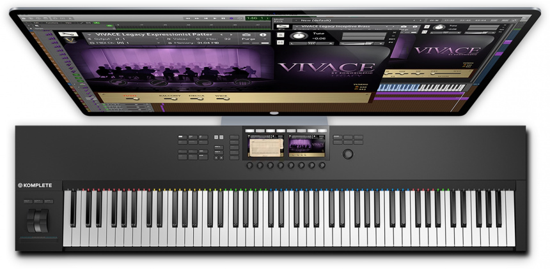Show info icon of Expressionist Patter instrument
The height and width of the screenshot is (269, 550).
263,34
